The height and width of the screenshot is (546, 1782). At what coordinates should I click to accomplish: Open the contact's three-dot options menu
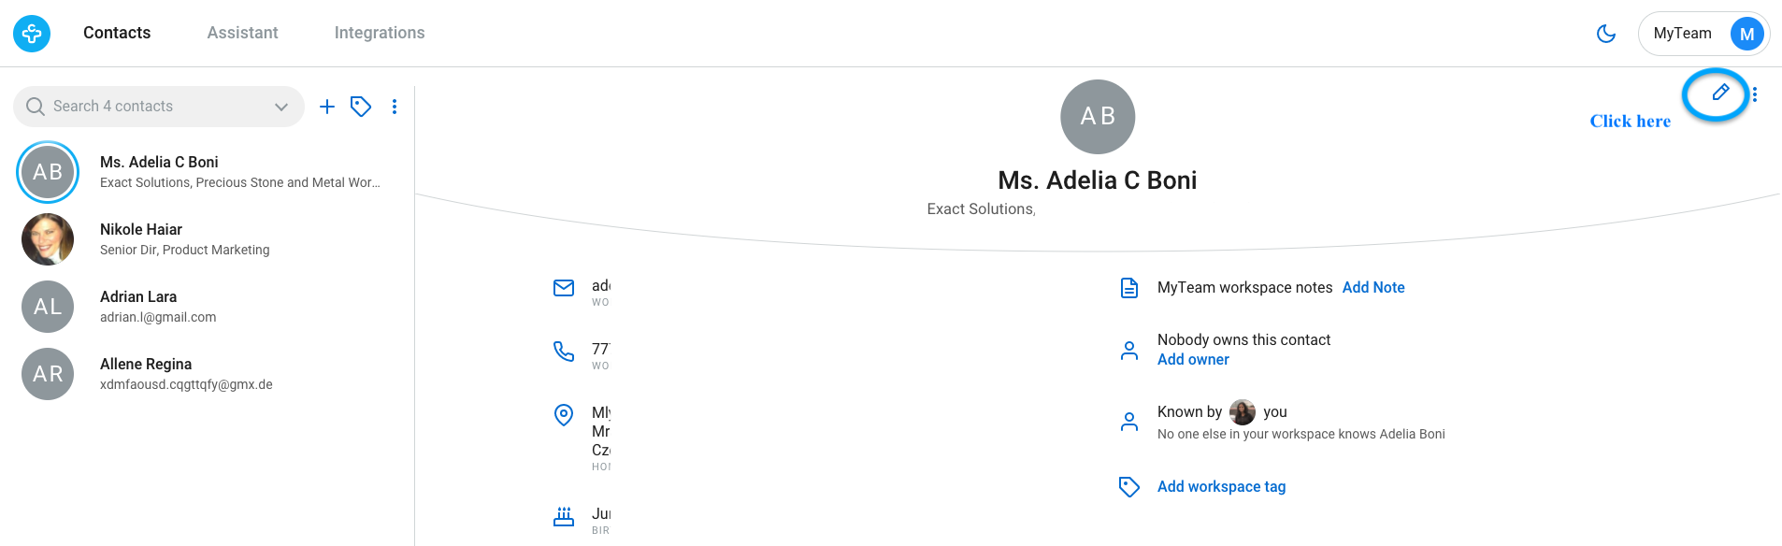click(1755, 94)
